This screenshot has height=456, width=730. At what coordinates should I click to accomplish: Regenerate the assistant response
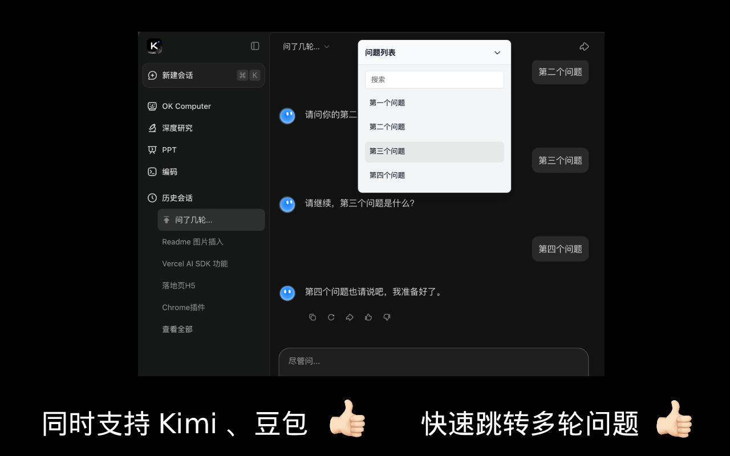pyautogui.click(x=331, y=317)
